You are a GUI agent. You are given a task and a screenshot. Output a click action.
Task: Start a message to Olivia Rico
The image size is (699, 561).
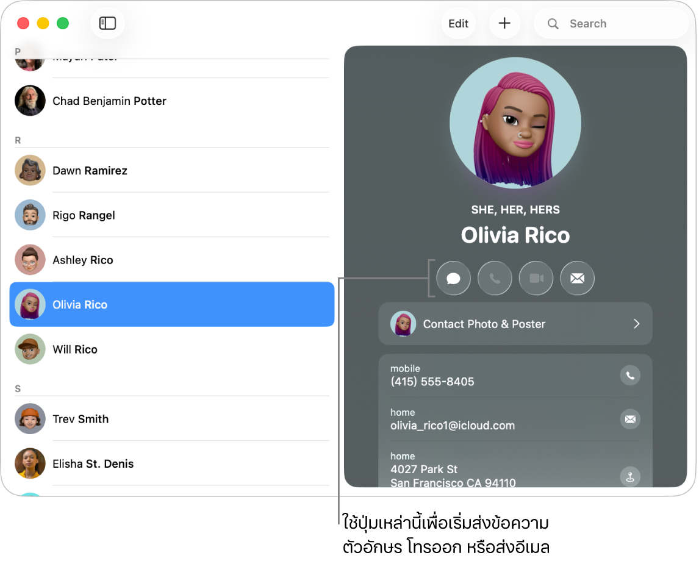453,279
